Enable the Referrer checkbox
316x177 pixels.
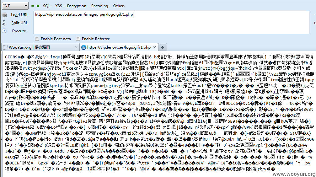(x=78, y=39)
